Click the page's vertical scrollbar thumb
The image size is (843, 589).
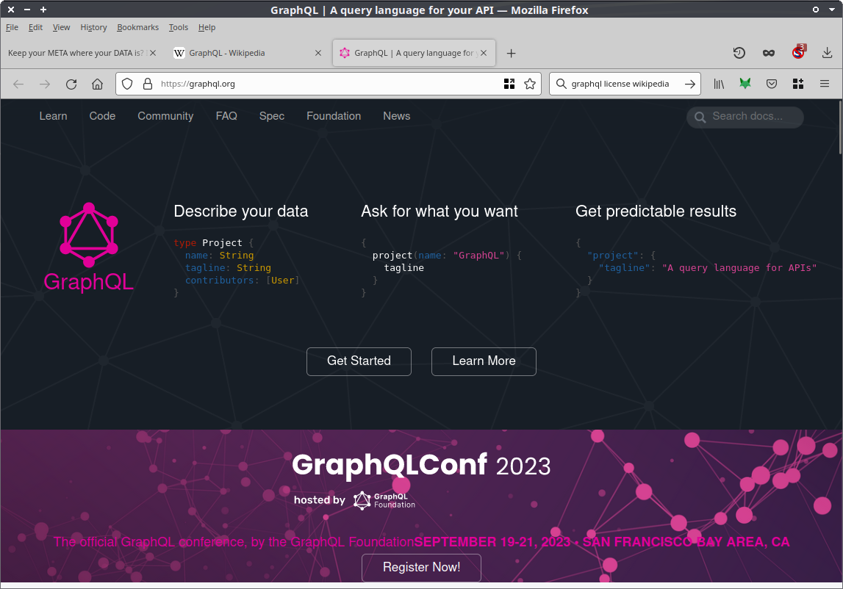(840, 129)
